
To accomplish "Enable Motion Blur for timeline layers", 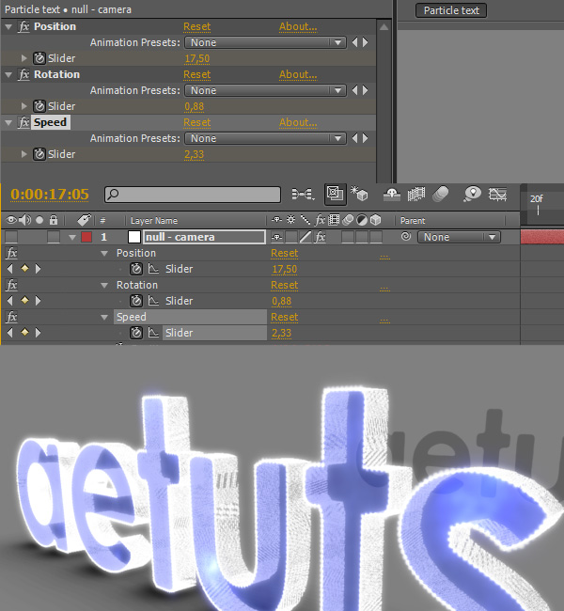I will tap(441, 194).
